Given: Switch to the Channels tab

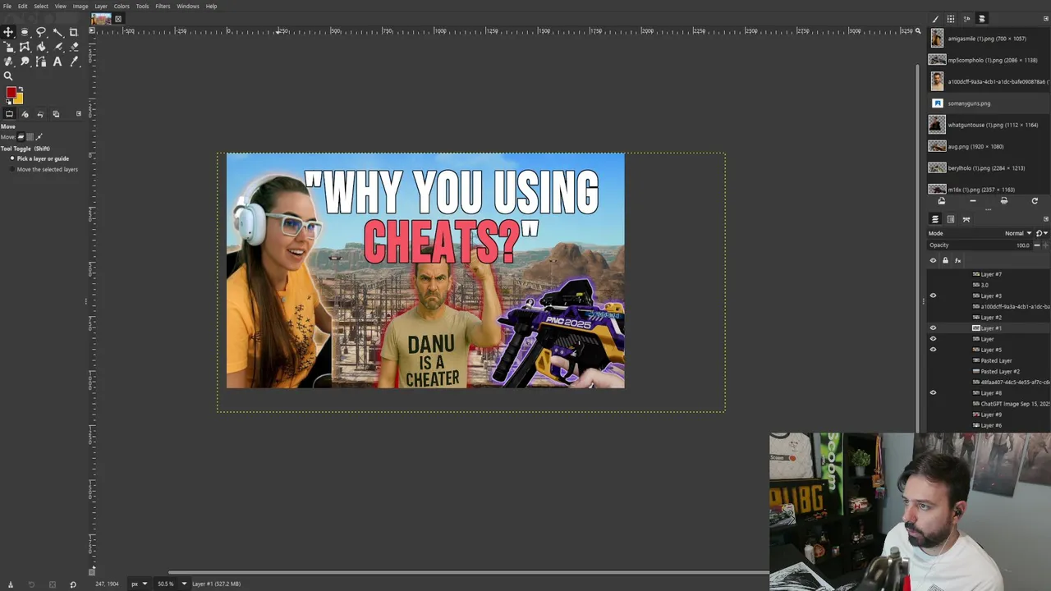Looking at the screenshot, I should pos(951,219).
